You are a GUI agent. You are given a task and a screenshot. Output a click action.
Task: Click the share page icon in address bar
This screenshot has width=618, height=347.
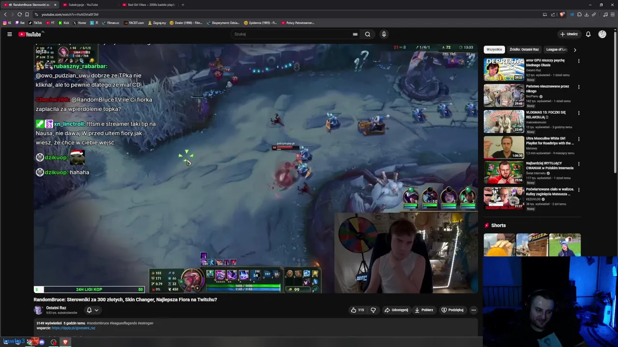tap(553, 14)
